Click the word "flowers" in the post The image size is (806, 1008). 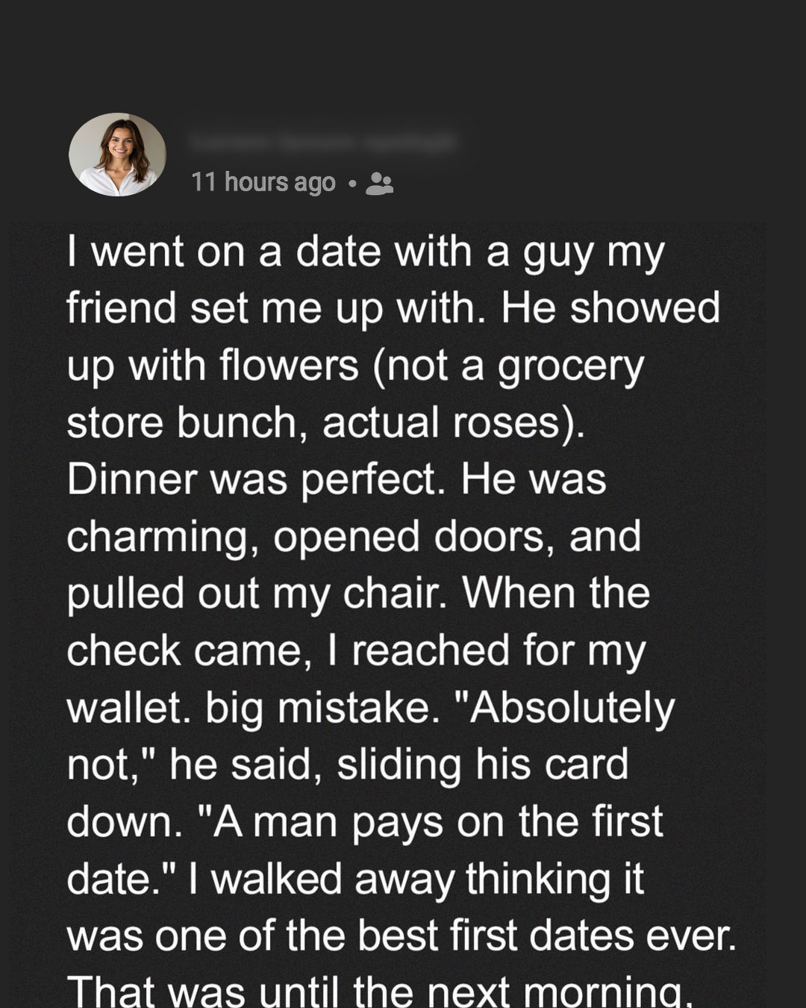tap(288, 366)
